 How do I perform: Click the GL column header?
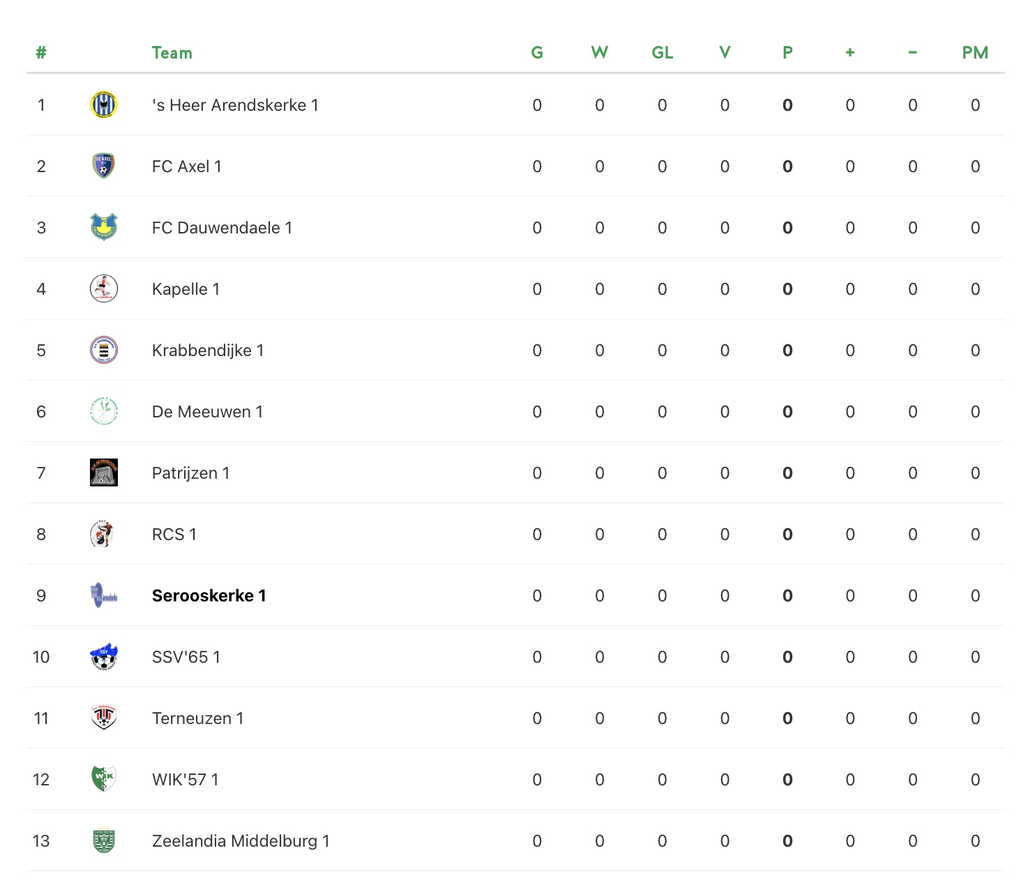663,53
